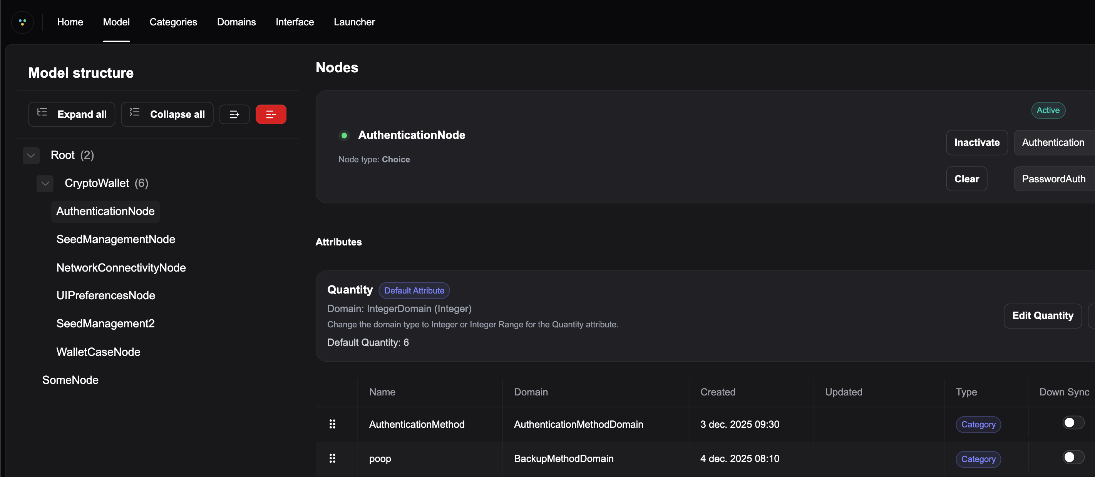Click the add node icon button
The height and width of the screenshot is (477, 1095).
click(234, 114)
